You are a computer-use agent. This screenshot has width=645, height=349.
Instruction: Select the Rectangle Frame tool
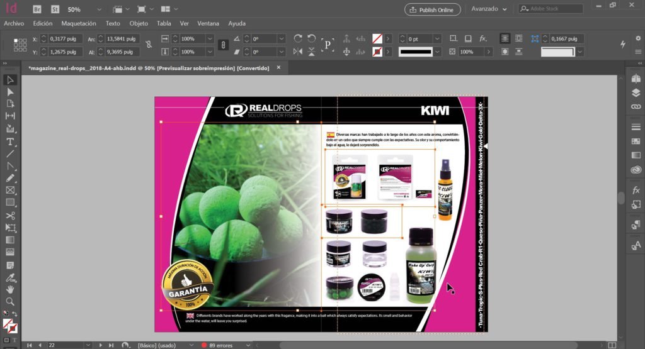click(x=10, y=191)
